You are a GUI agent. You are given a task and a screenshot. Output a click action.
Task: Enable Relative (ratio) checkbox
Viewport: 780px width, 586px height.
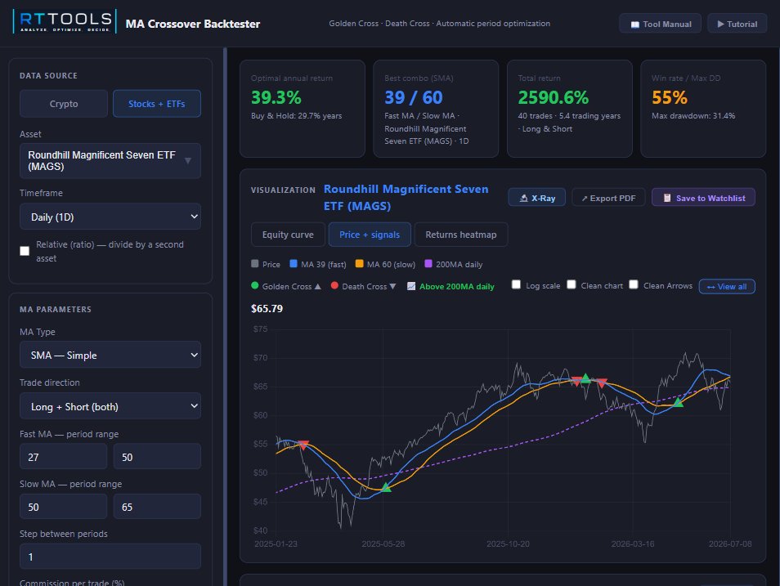pyautogui.click(x=25, y=251)
